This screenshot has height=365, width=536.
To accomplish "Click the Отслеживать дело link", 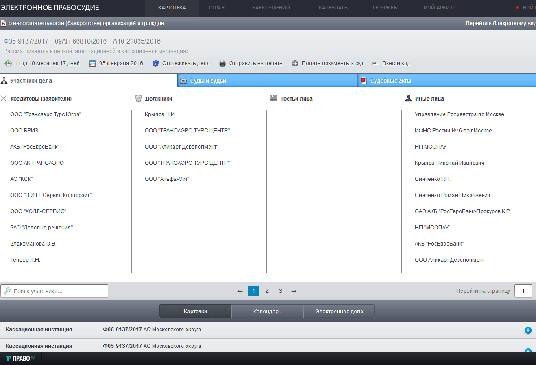I will [186, 63].
